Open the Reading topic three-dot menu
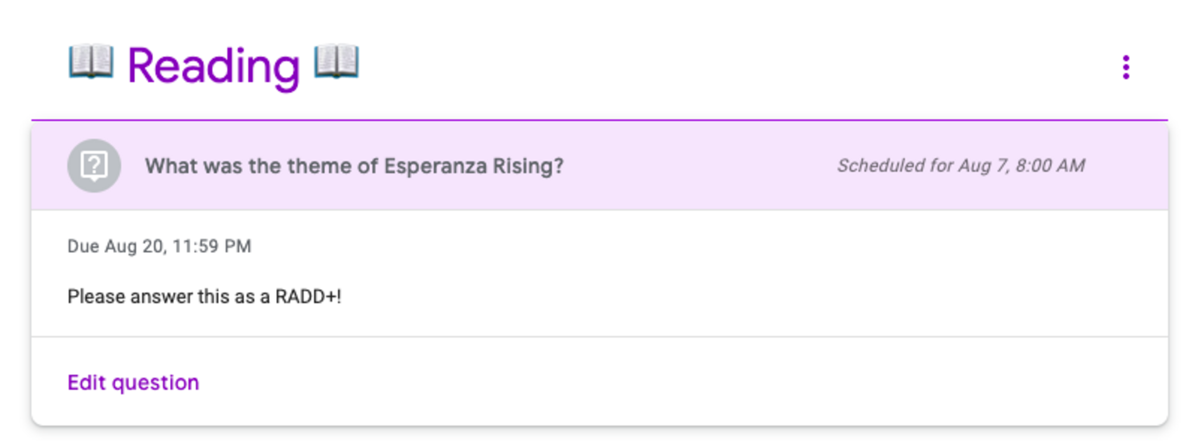The image size is (1198, 442). [x=1125, y=67]
